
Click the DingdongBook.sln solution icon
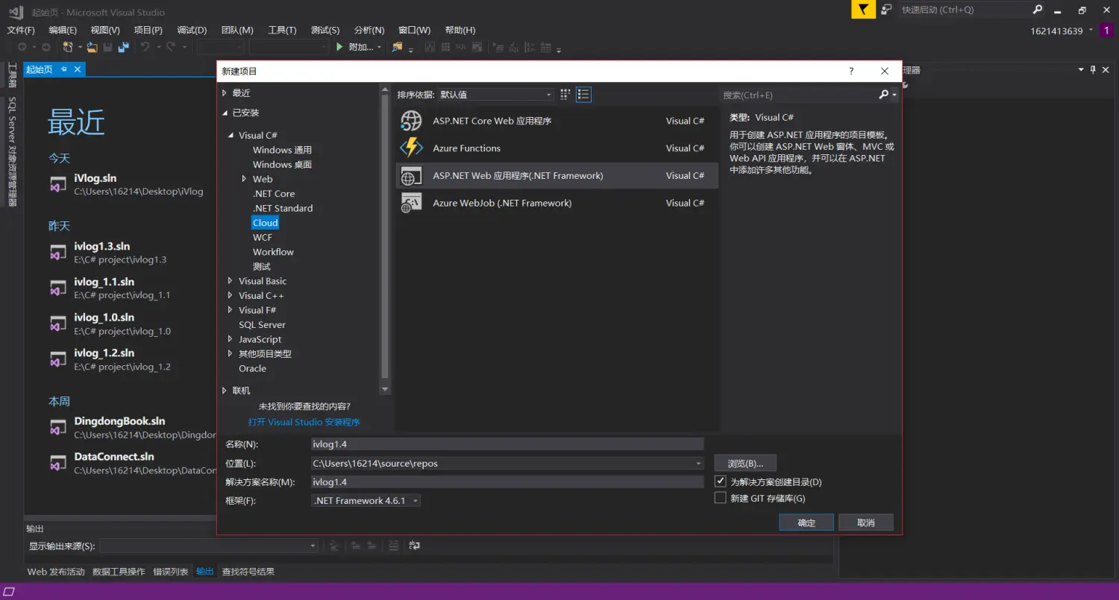coord(58,428)
